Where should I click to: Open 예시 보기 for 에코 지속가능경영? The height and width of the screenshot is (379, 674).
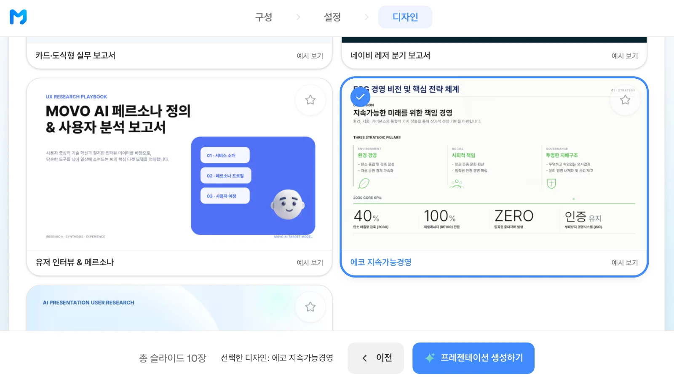(625, 262)
